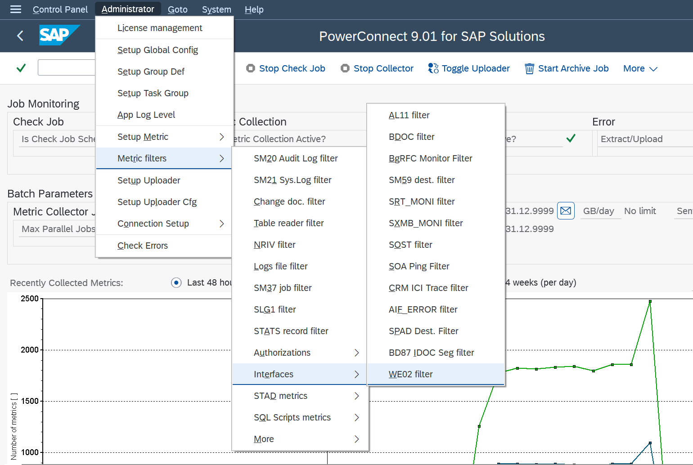The image size is (693, 465).
Task: Click Start Archive Job button label
Action: (573, 68)
